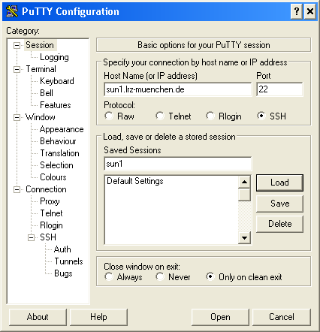Collapse the Window tree node
Image resolution: width=320 pixels, height=332 pixels.
click(17, 117)
